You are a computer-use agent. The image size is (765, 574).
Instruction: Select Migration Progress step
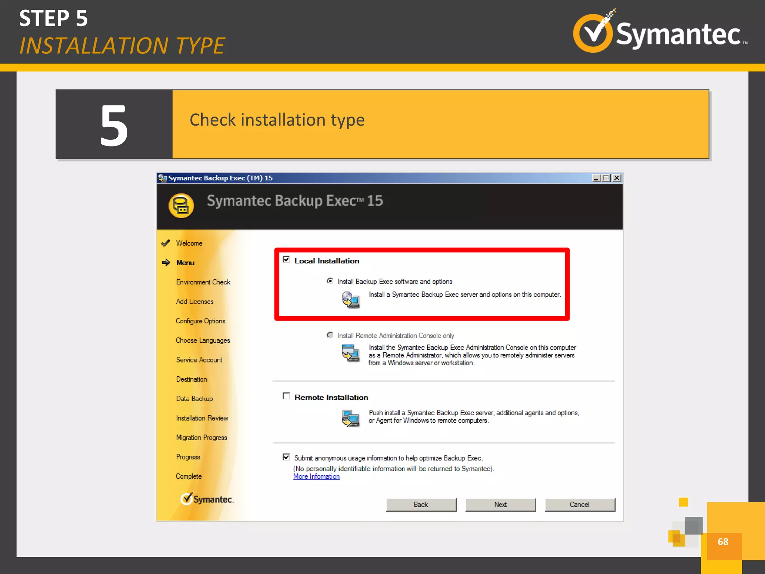[x=202, y=438]
